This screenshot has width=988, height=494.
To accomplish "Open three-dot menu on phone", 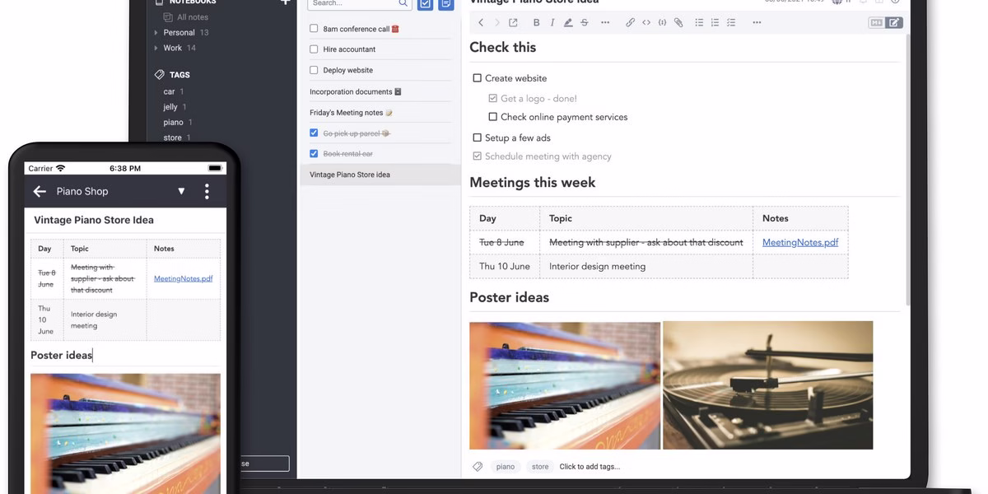I will (x=207, y=192).
